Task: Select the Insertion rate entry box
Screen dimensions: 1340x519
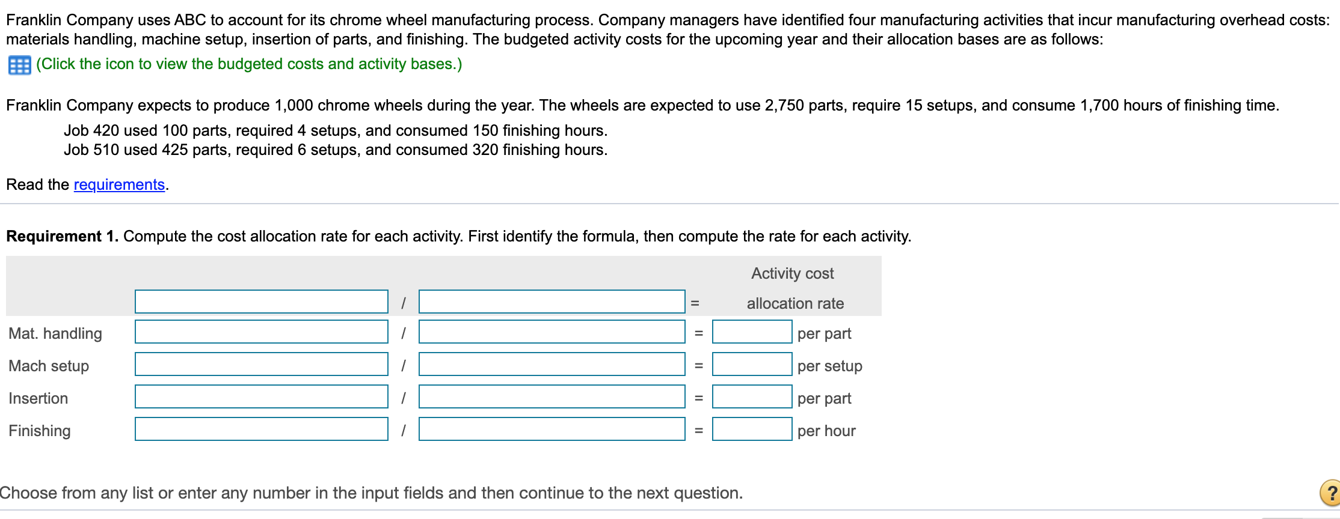Action: (751, 397)
